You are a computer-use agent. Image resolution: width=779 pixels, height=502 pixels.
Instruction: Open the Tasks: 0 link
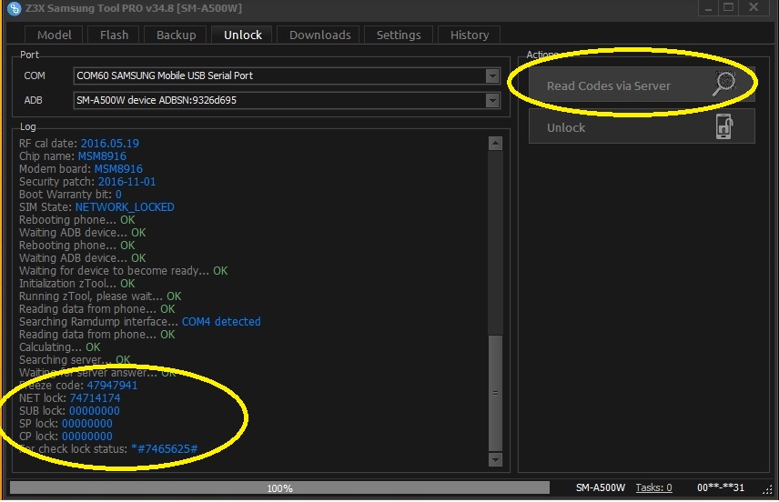pyautogui.click(x=653, y=487)
